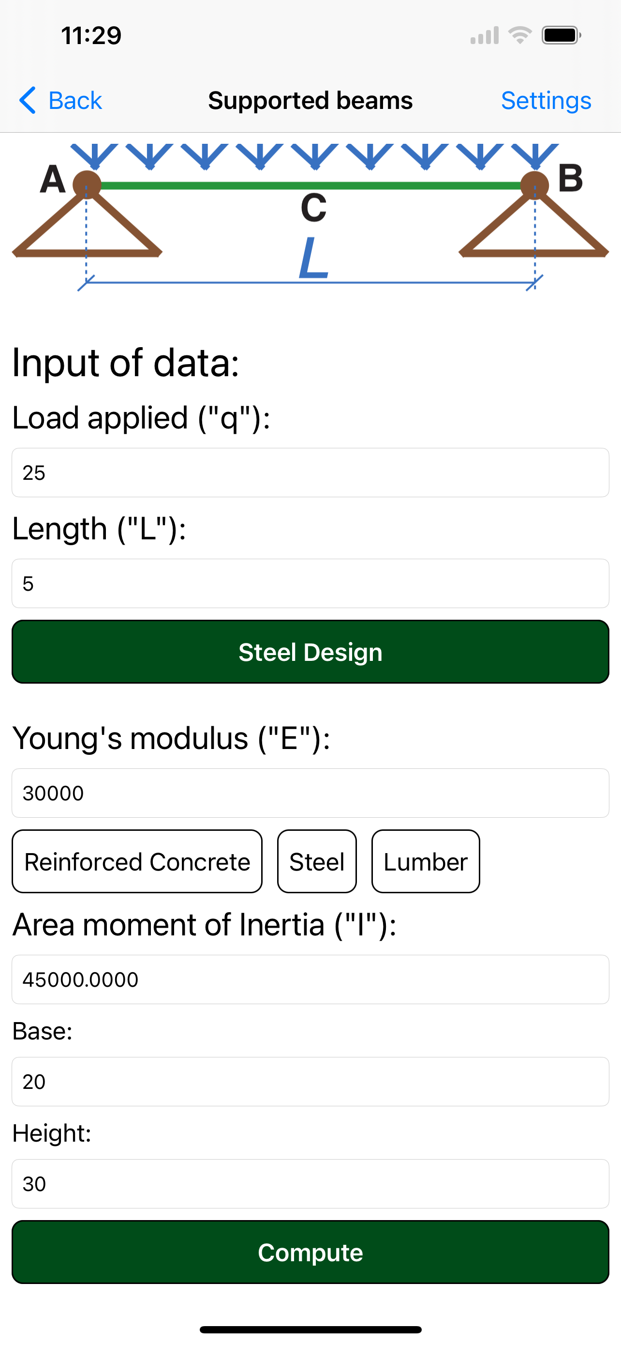This screenshot has width=621, height=1345.
Task: Edit the Area moment of Inertia field
Action: coord(310,979)
